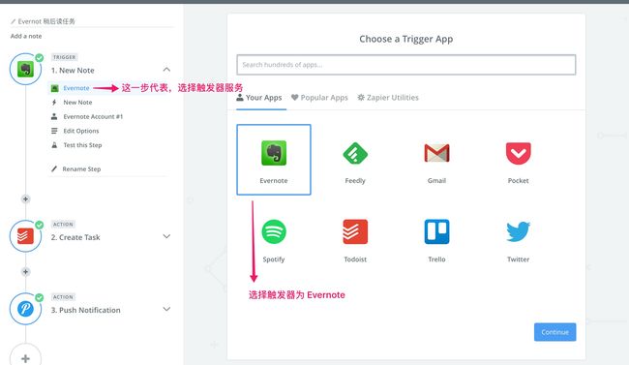The width and height of the screenshot is (629, 365).
Task: Select the Pocket app icon
Action: [519, 153]
